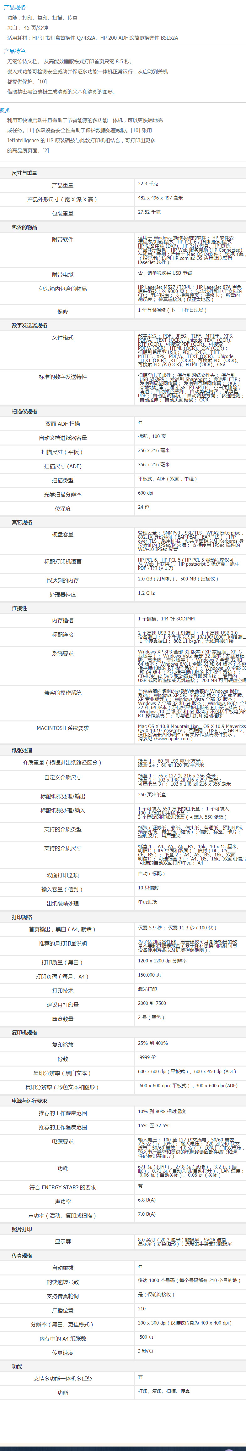Select the 硬盘容量 row label

[x=62, y=535]
